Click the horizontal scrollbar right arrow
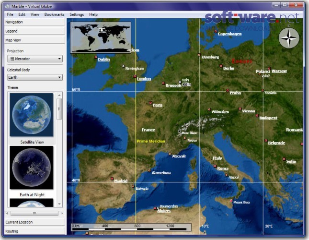This screenshot has height=240, width=309. coord(62,213)
